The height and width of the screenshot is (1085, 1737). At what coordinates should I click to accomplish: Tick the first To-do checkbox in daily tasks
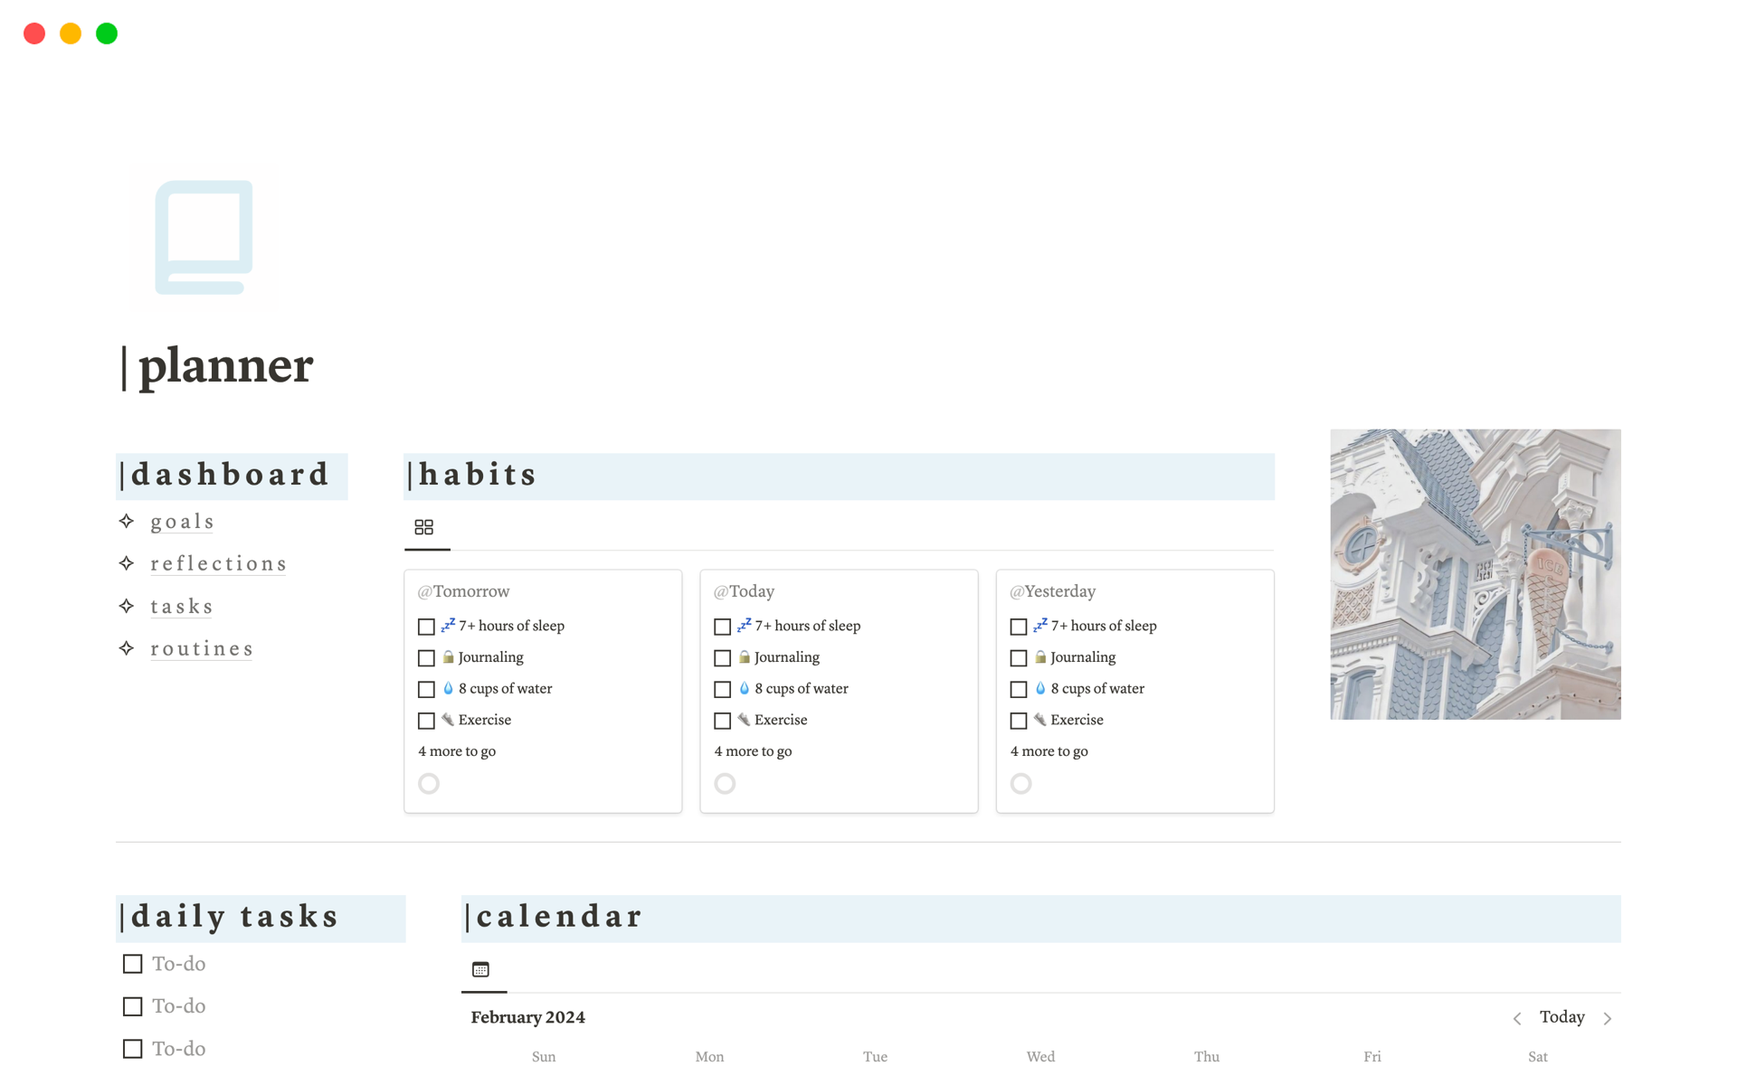[133, 964]
